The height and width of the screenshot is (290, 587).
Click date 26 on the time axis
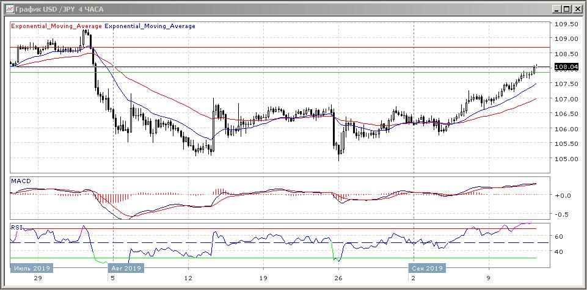pos(338,278)
